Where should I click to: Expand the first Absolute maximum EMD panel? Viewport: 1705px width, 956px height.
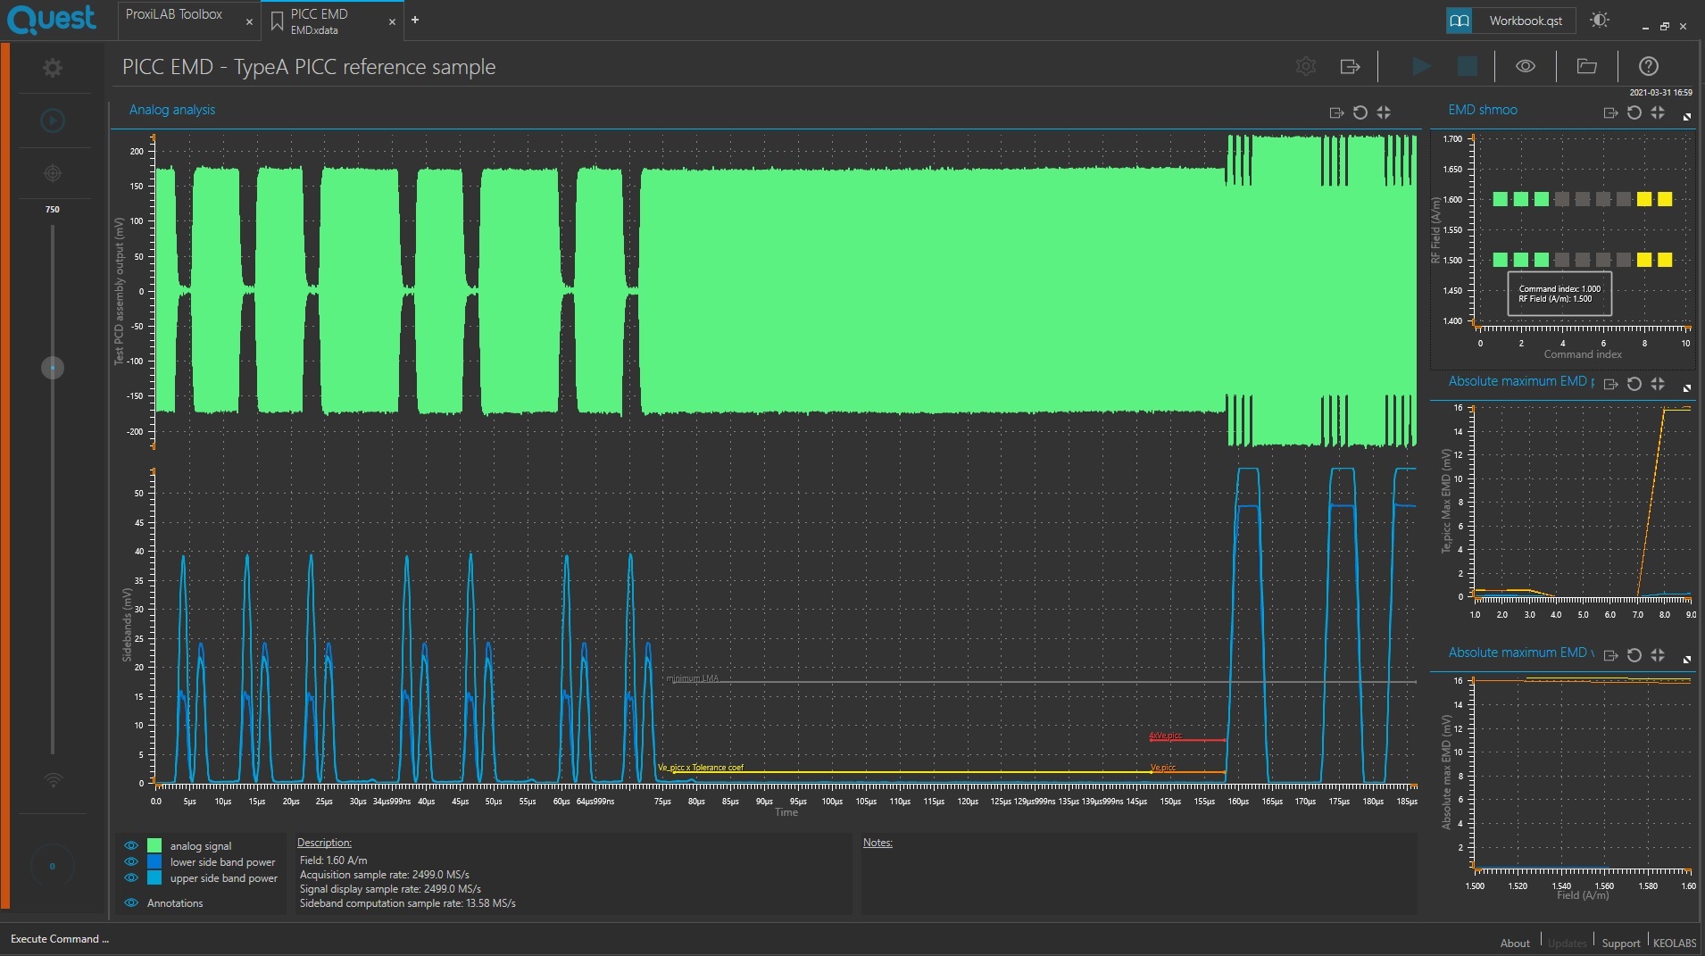tap(1687, 388)
